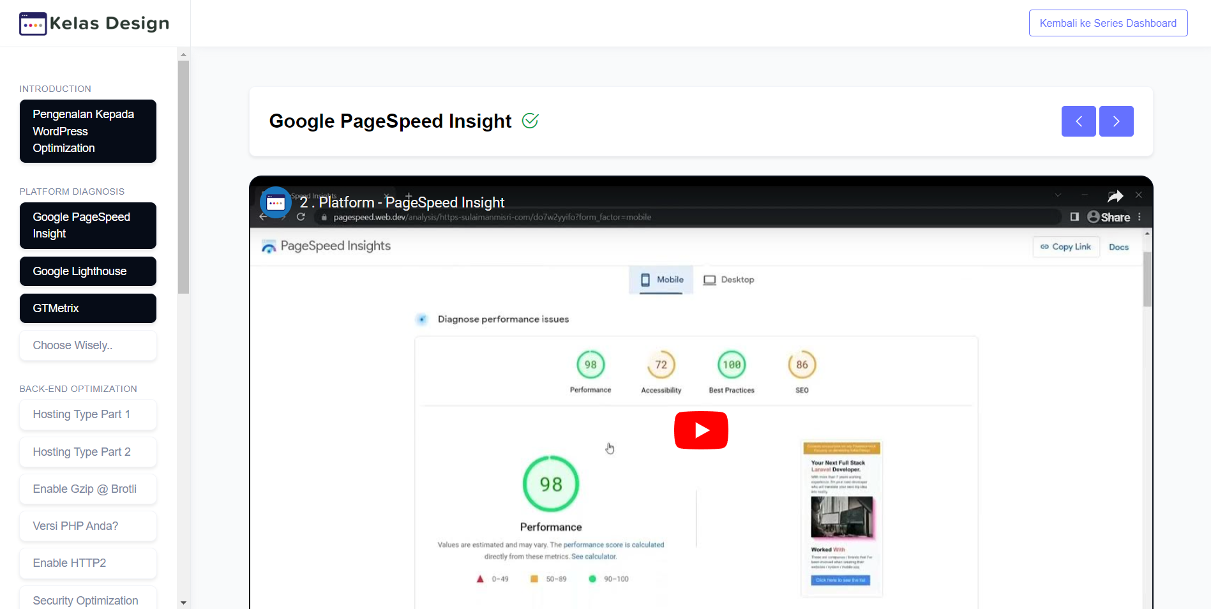Click the INTRODUCTION section heading
1211x609 pixels.
[55, 89]
